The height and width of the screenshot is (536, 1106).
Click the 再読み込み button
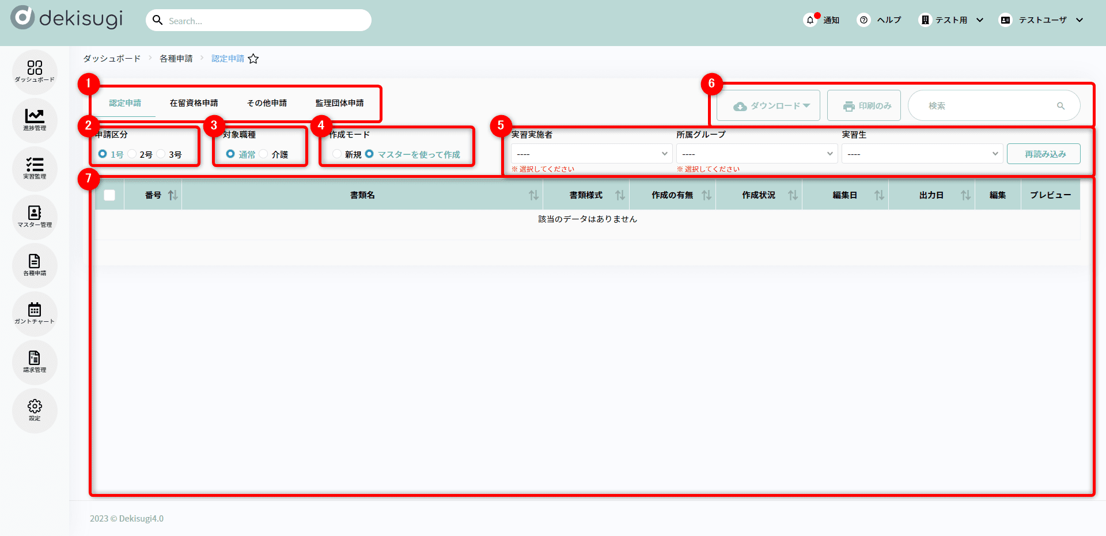coord(1043,154)
